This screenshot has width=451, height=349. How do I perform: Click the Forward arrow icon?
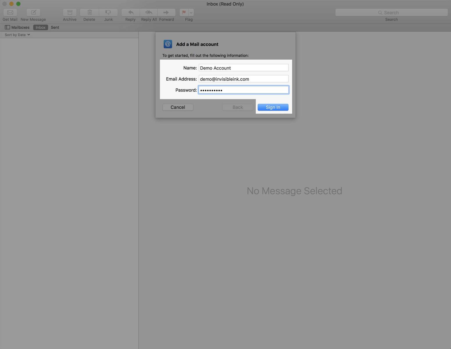pos(166,13)
